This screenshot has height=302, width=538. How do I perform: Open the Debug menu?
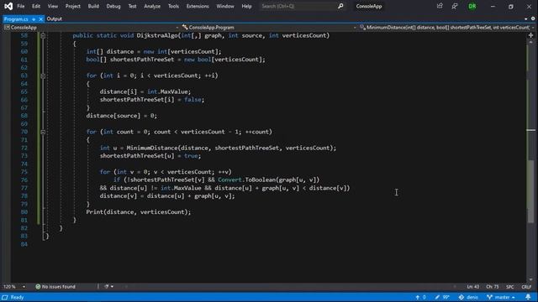pos(113,6)
